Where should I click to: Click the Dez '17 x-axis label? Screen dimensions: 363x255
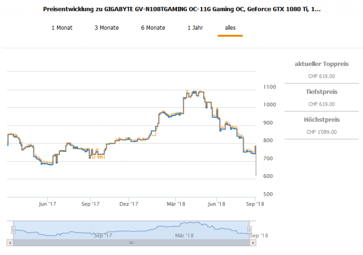tap(129, 204)
